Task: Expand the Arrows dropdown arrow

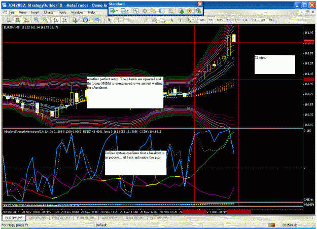Action: pos(193,20)
